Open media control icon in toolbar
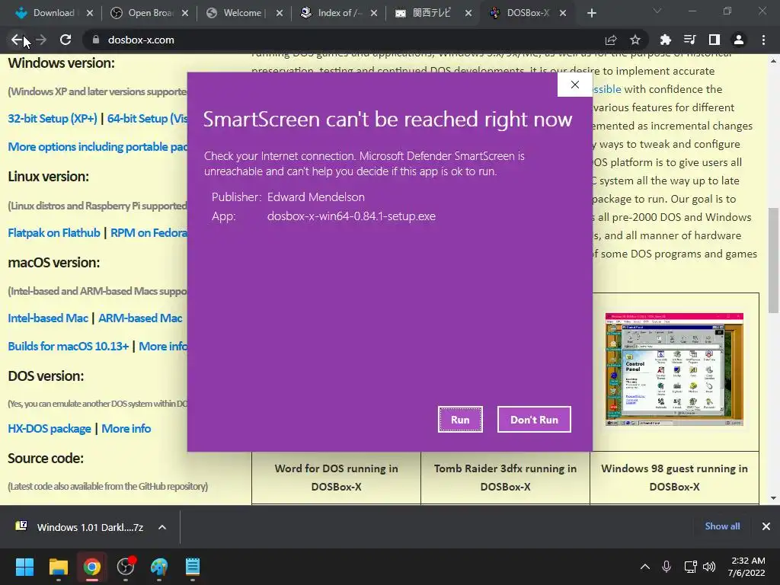The width and height of the screenshot is (780, 585). point(689,40)
